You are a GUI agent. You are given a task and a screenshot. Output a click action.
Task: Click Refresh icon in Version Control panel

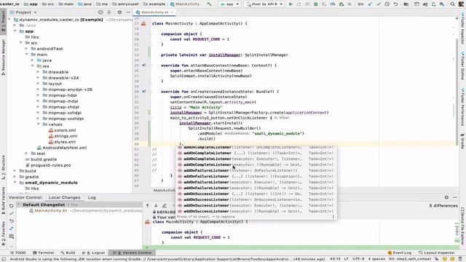[12, 205]
